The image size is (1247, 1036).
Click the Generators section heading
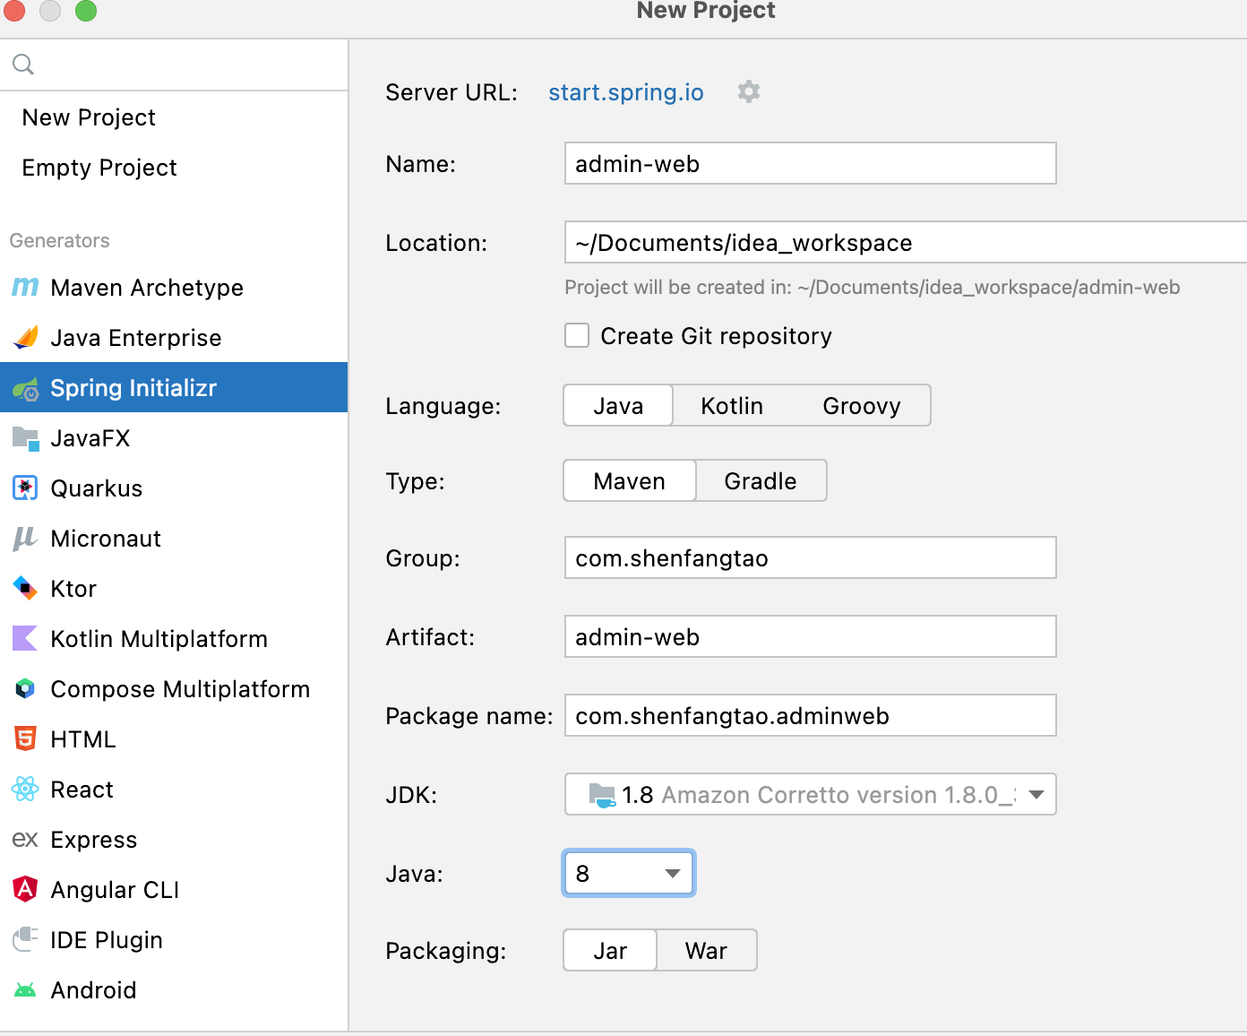[60, 241]
